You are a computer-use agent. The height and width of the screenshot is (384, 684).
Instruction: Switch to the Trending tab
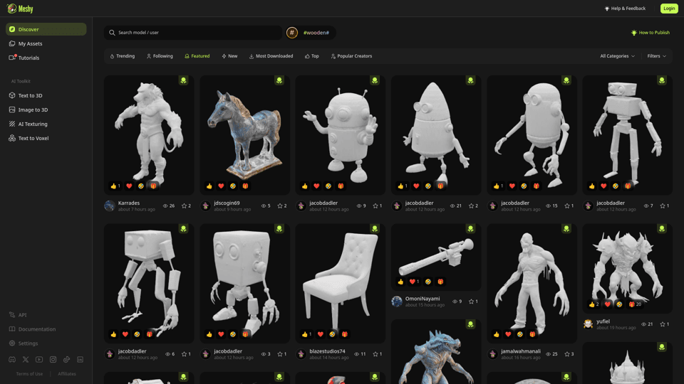pyautogui.click(x=122, y=56)
